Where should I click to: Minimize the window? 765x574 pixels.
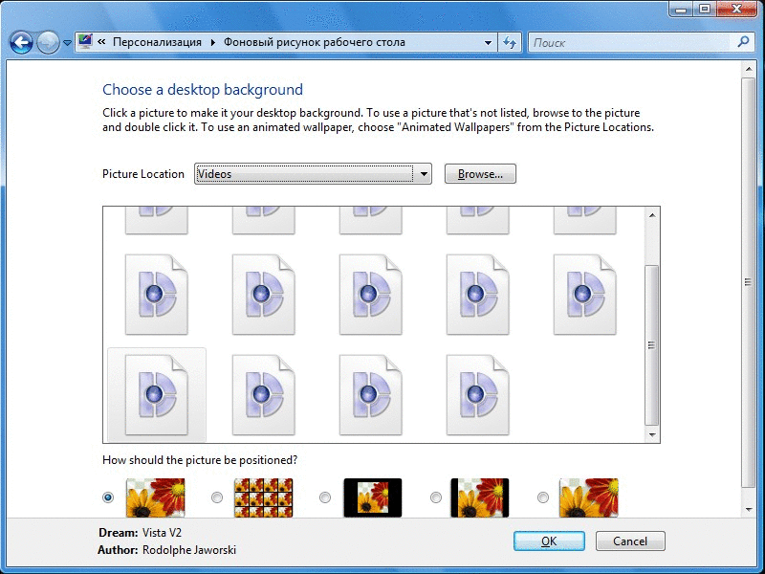point(683,10)
